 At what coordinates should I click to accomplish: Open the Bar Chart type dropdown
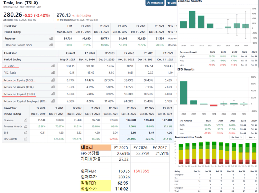(x=237, y=137)
